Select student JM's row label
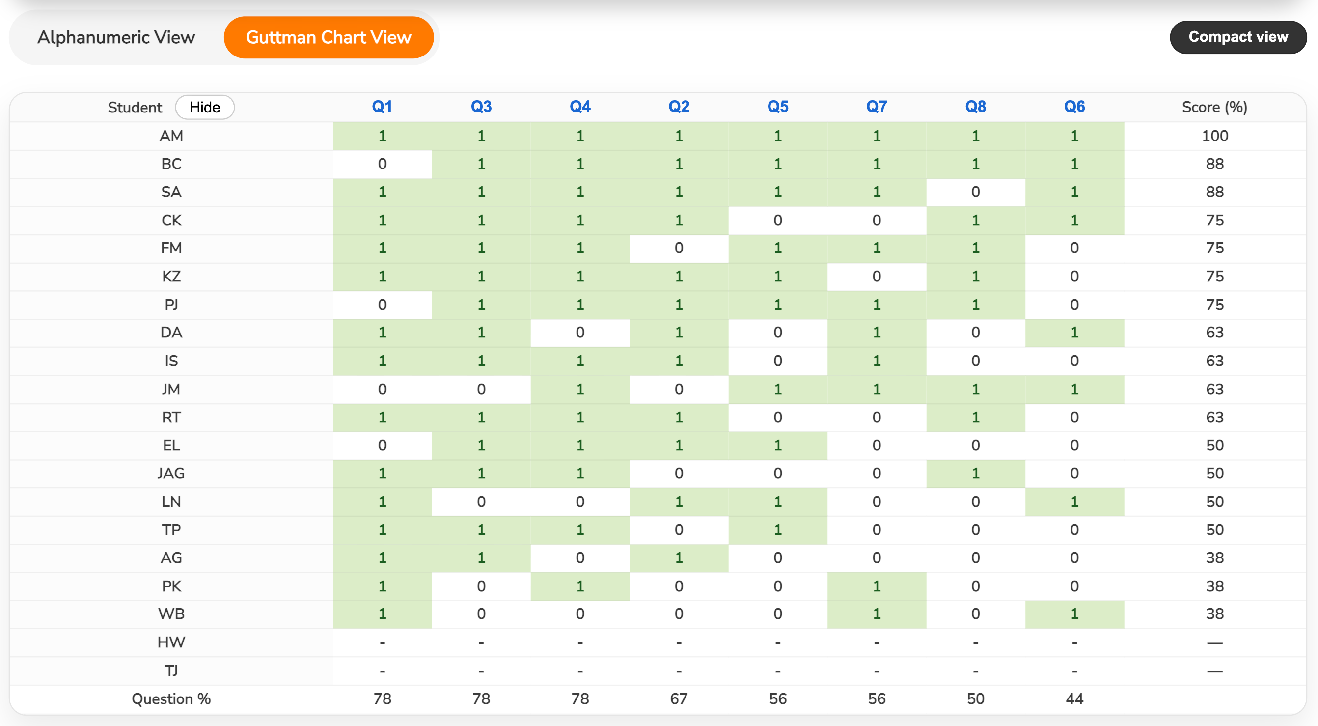Screen dimensions: 1318x726 click(x=171, y=389)
